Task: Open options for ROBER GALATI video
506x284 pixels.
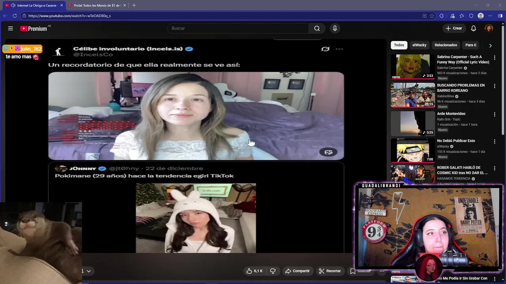Action: click(x=494, y=168)
